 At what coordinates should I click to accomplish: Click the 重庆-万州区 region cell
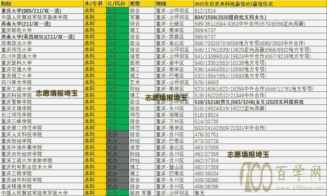click(x=174, y=121)
